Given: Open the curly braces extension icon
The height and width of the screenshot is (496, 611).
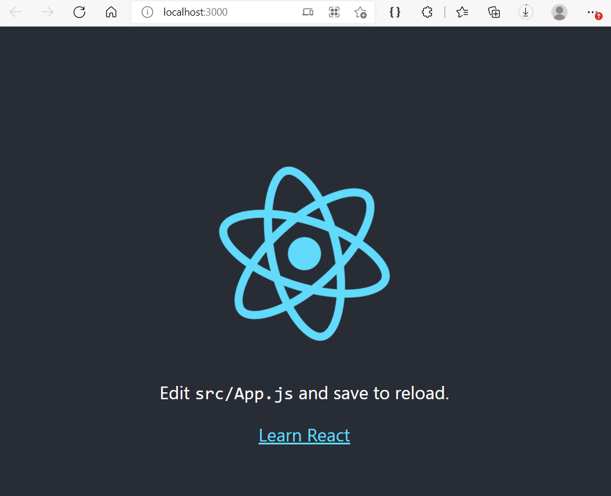Looking at the screenshot, I should 395,12.
